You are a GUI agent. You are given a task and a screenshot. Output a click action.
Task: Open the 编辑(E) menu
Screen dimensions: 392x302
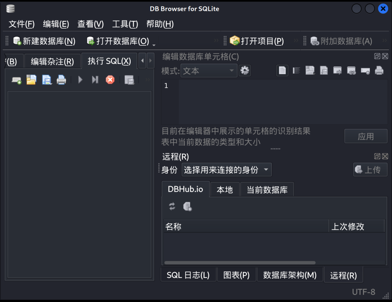[x=56, y=24]
